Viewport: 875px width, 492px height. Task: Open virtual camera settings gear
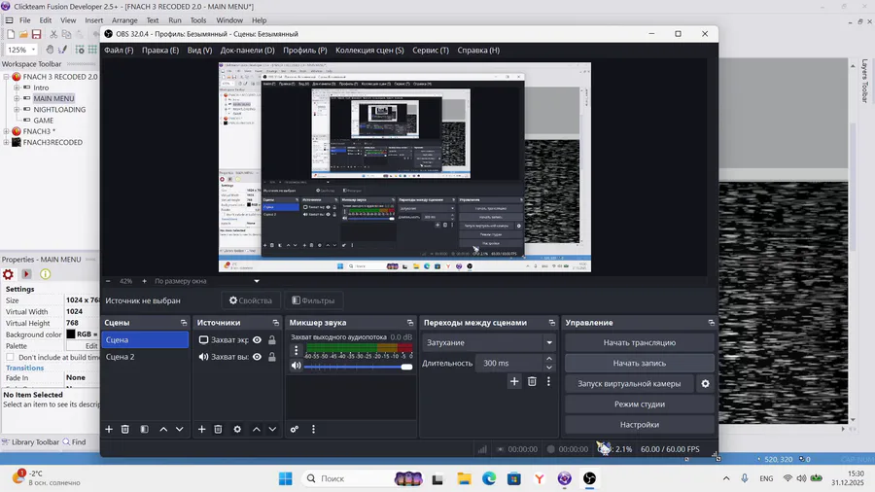click(706, 384)
